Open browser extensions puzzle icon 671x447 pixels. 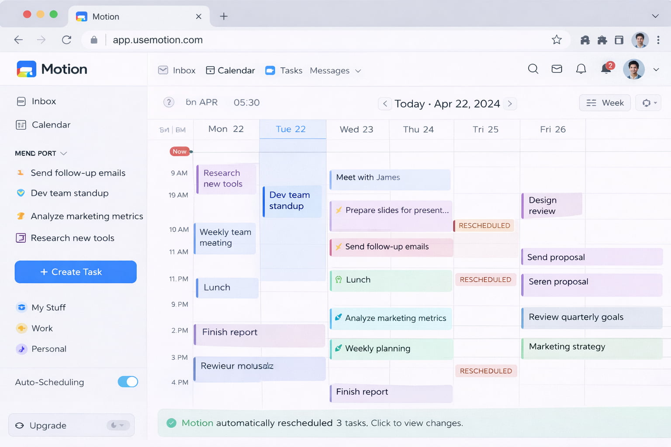(602, 40)
